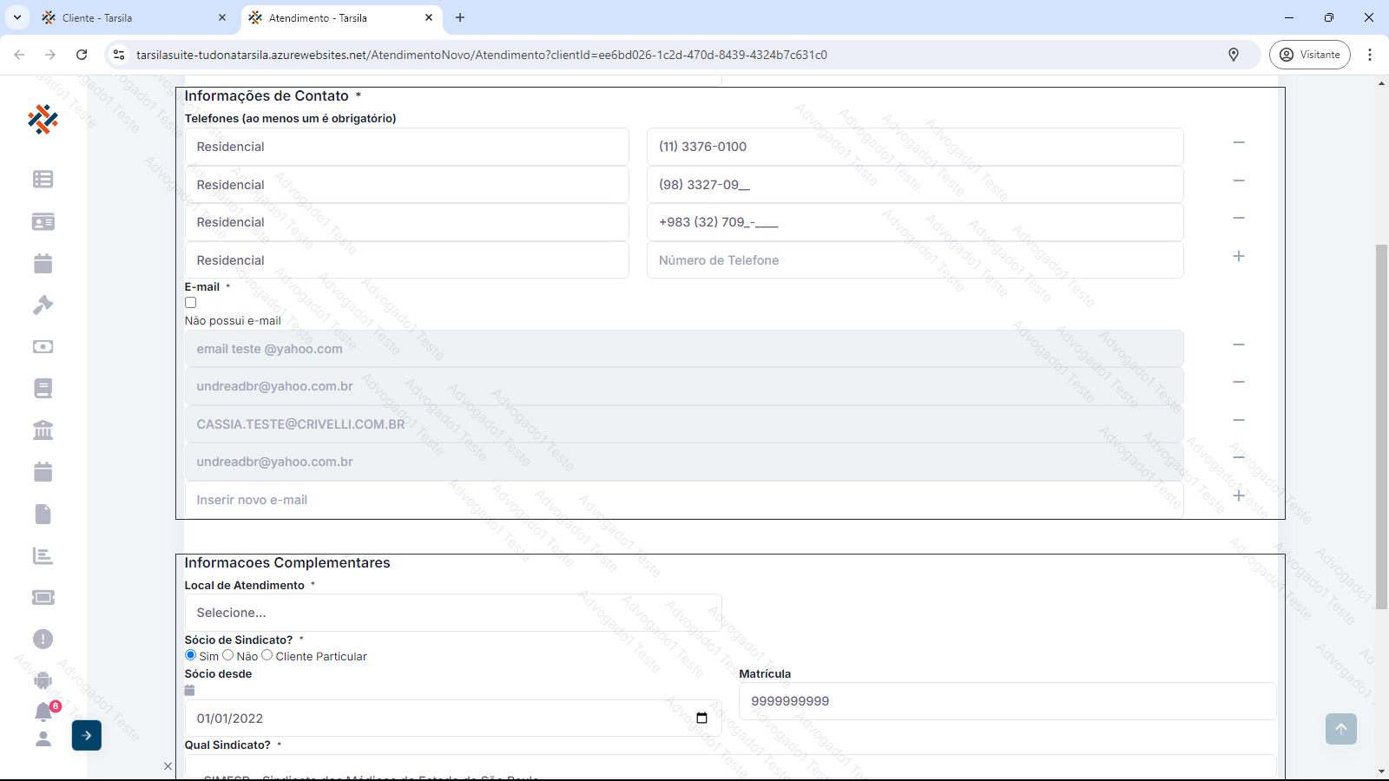This screenshot has height=781, width=1389.
Task: Click the 'Inserir novo e-mail' field
Action: tap(683, 500)
